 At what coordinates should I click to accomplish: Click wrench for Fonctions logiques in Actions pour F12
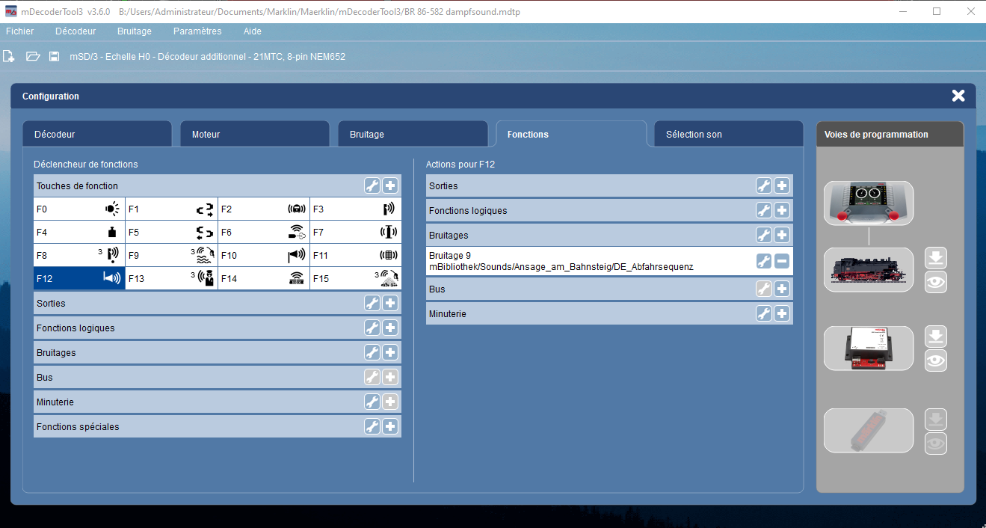764,210
